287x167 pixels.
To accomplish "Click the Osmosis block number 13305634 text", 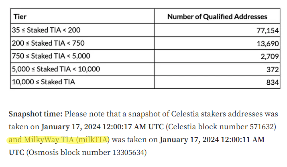I will pos(87,153).
